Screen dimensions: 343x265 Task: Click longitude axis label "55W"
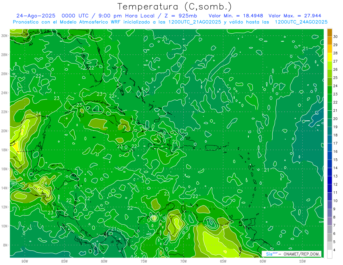[302, 261]
